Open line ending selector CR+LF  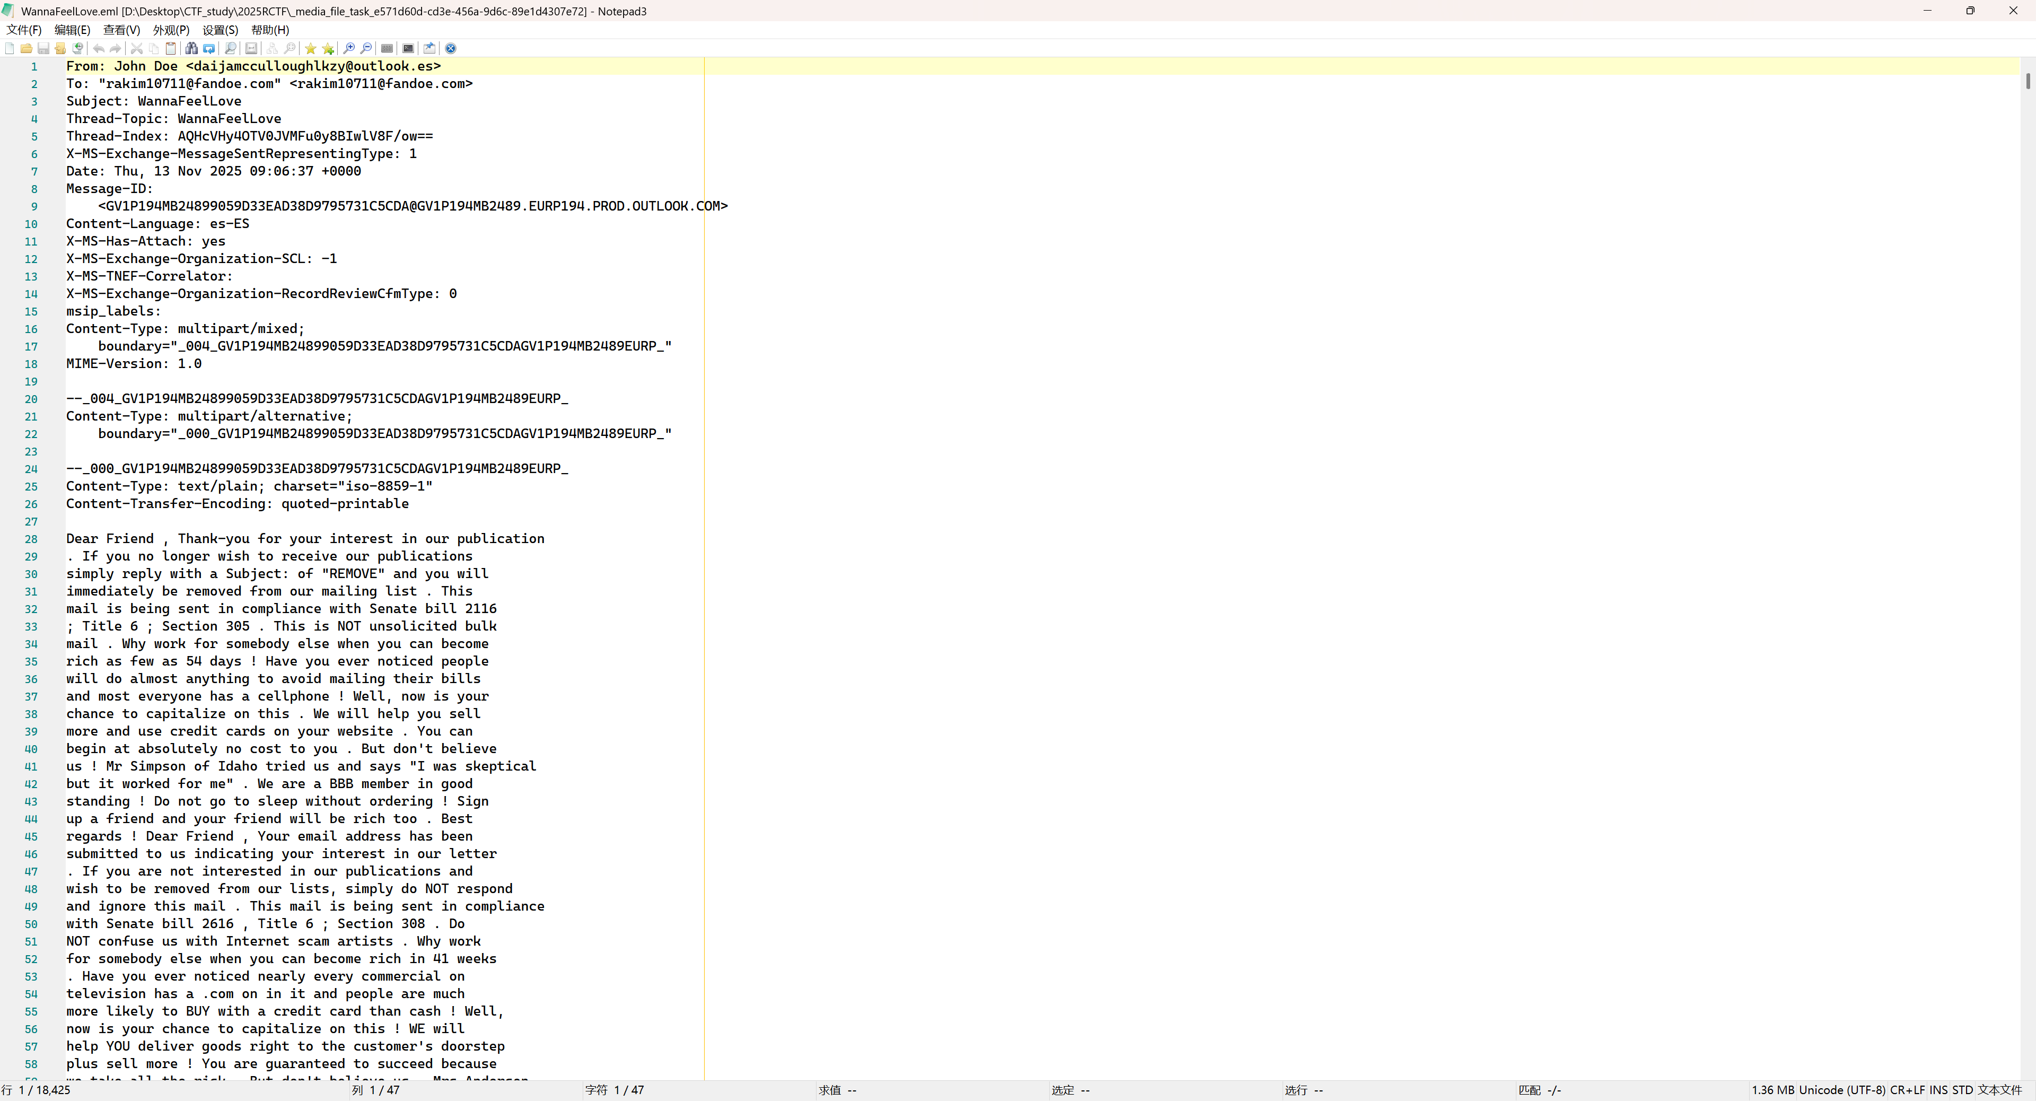click(x=1907, y=1090)
